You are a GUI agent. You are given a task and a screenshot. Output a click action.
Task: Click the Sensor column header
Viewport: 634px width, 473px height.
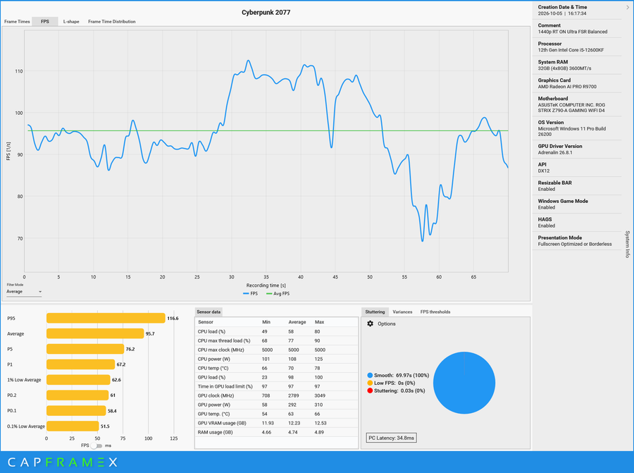coord(206,322)
